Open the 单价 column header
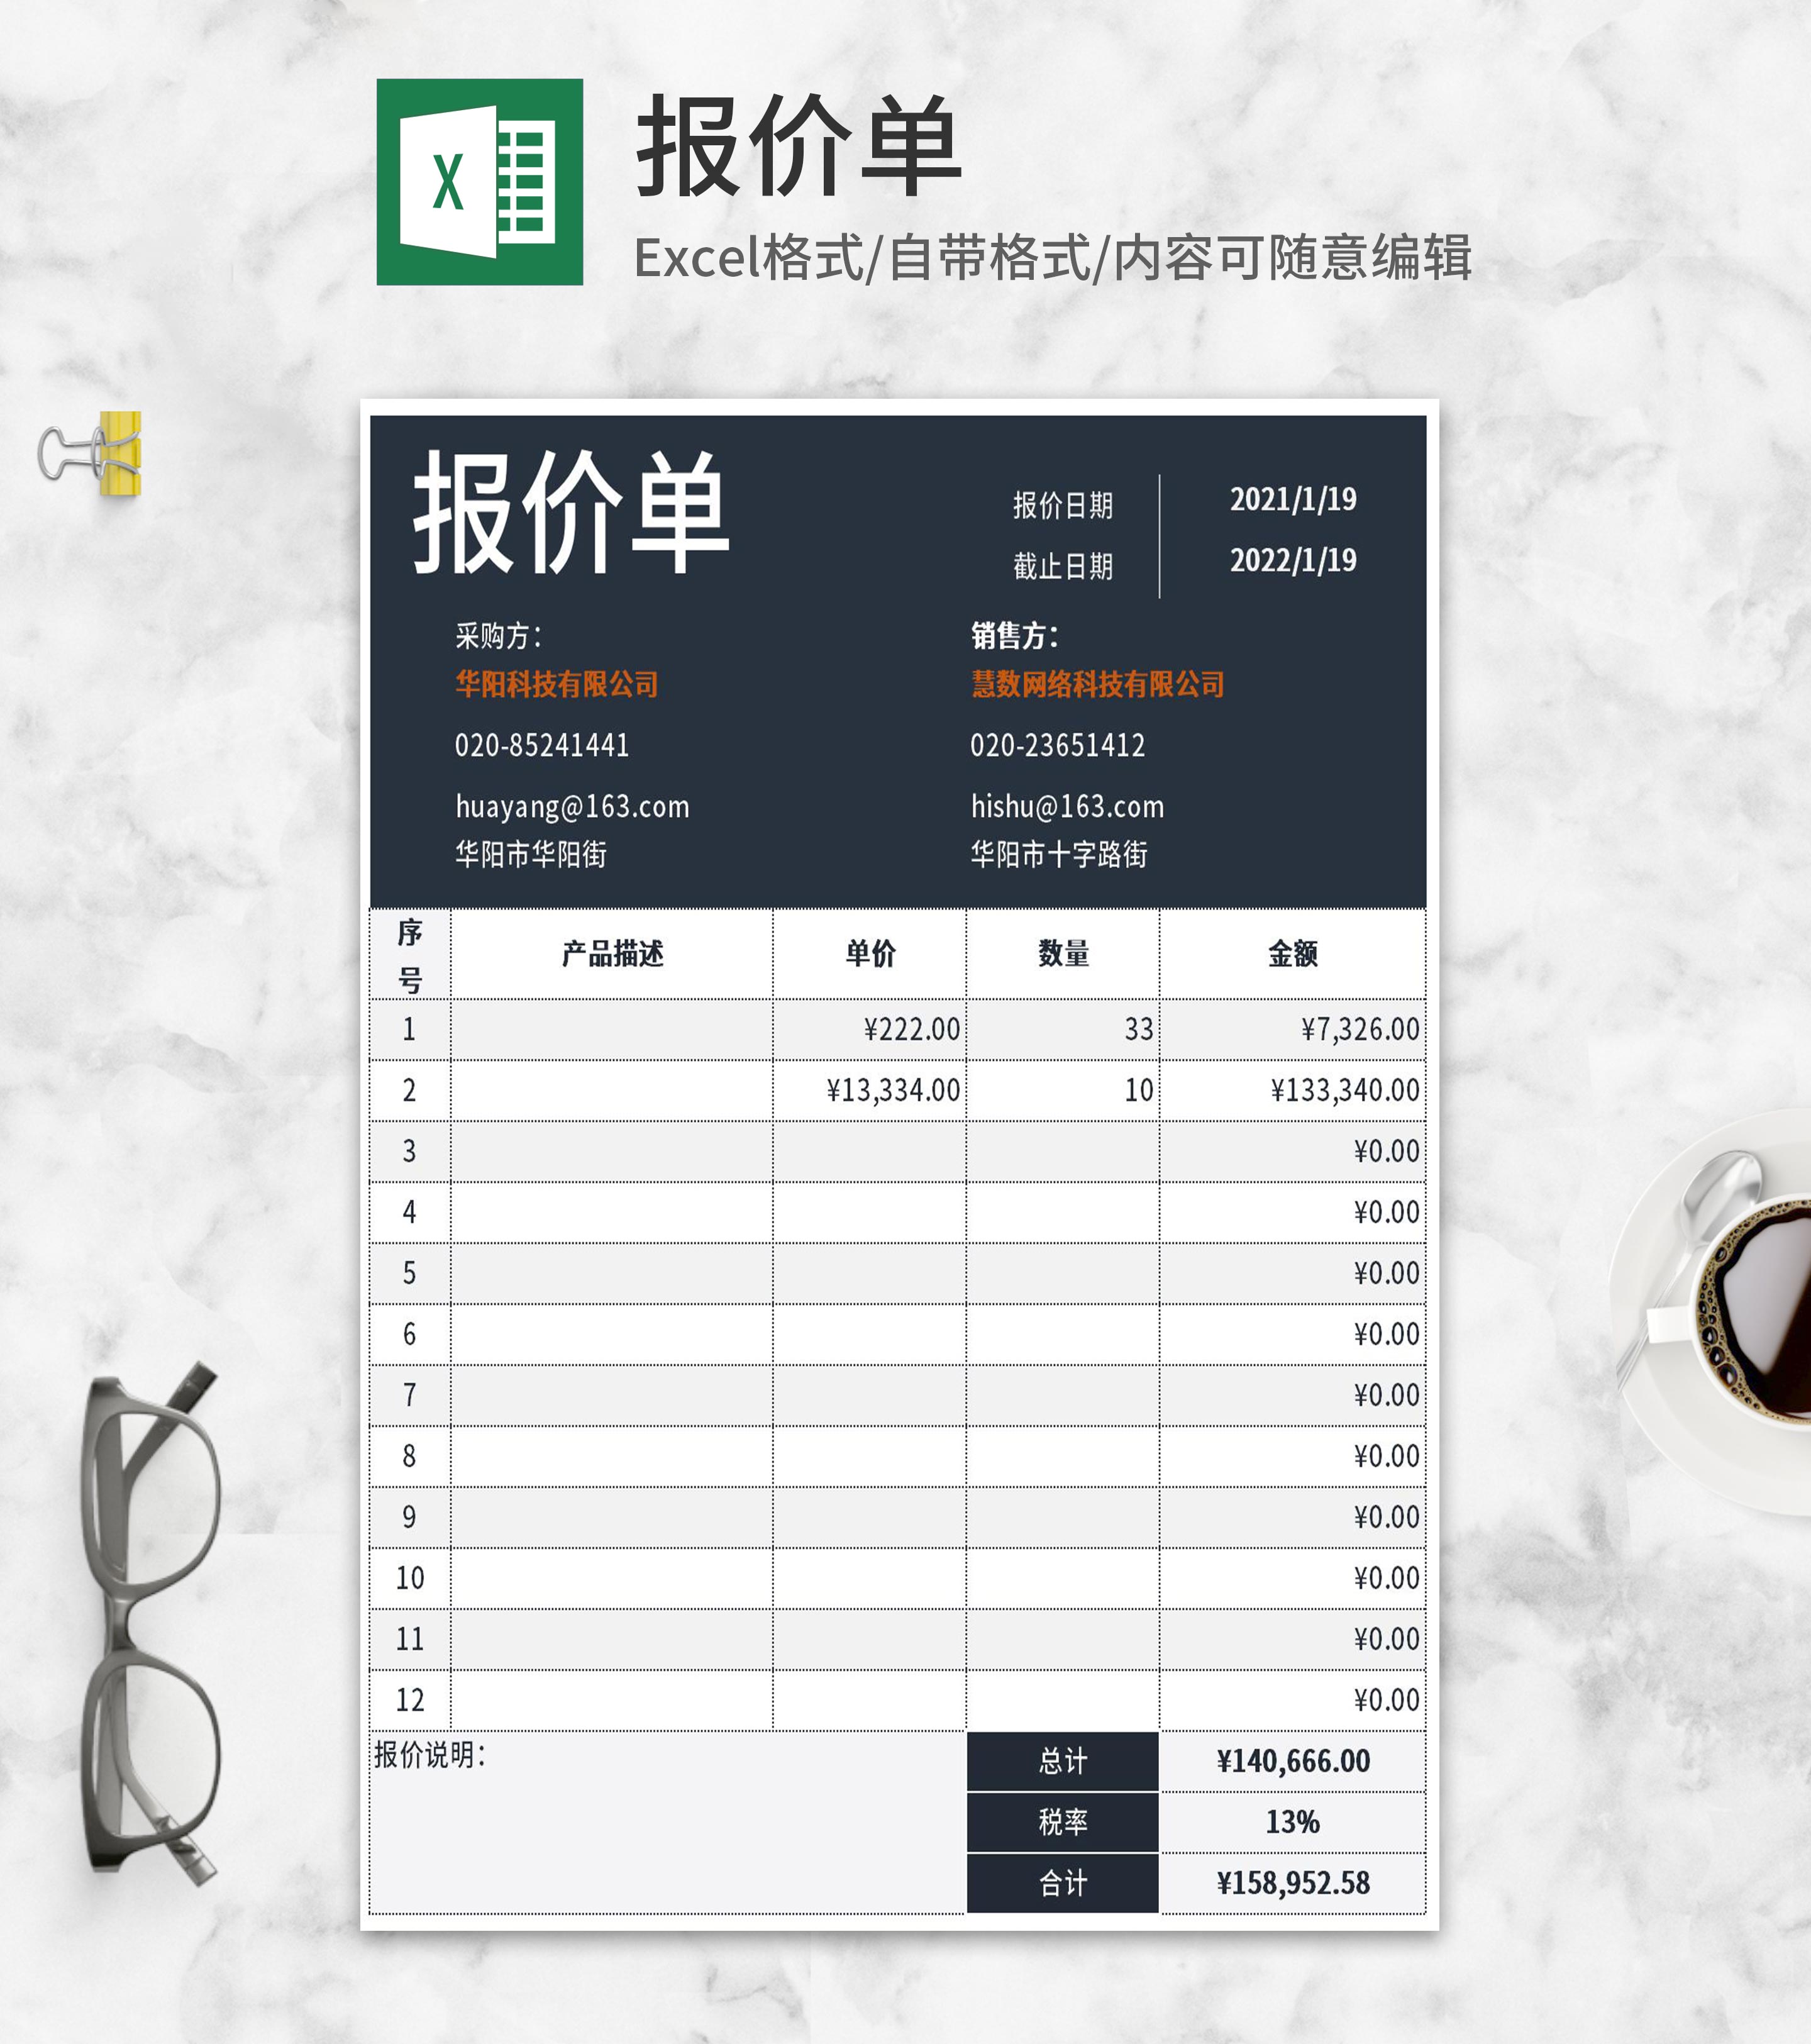The height and width of the screenshot is (2044, 1811). tap(870, 955)
